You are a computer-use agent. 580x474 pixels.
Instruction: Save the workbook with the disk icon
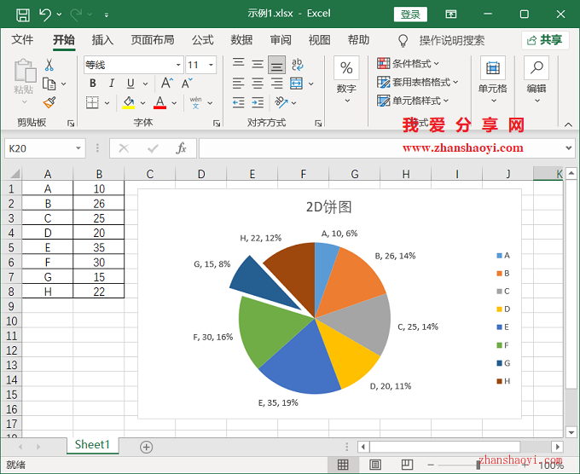(23, 14)
